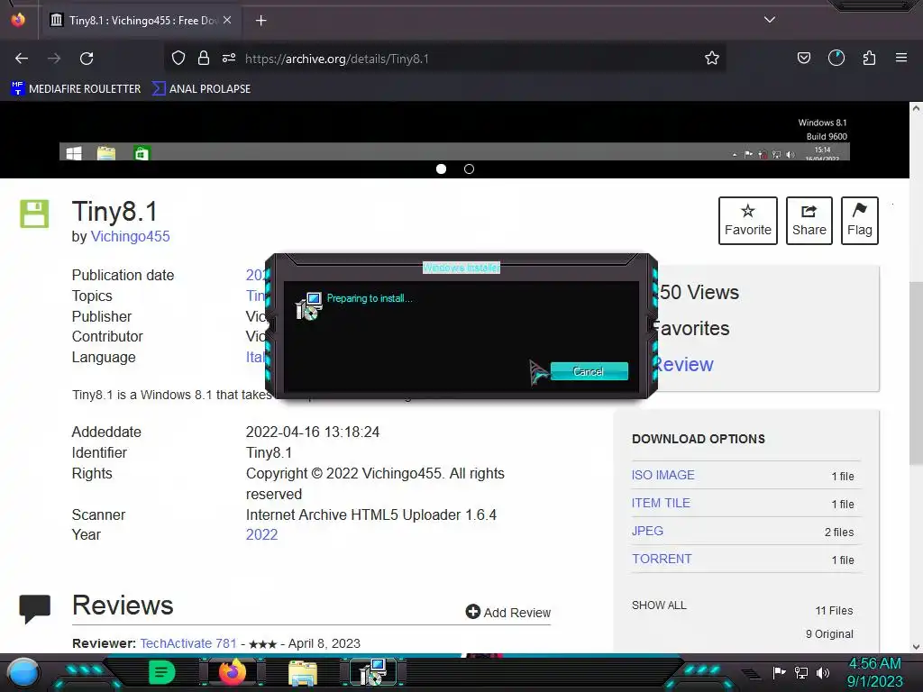Click SHOW ALL files
923x692 pixels.
point(659,605)
